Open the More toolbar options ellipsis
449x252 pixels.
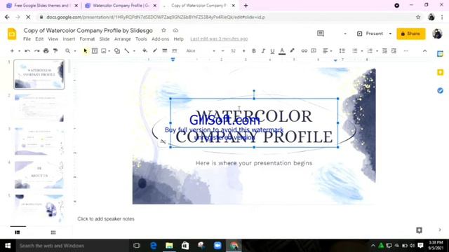click(406, 51)
